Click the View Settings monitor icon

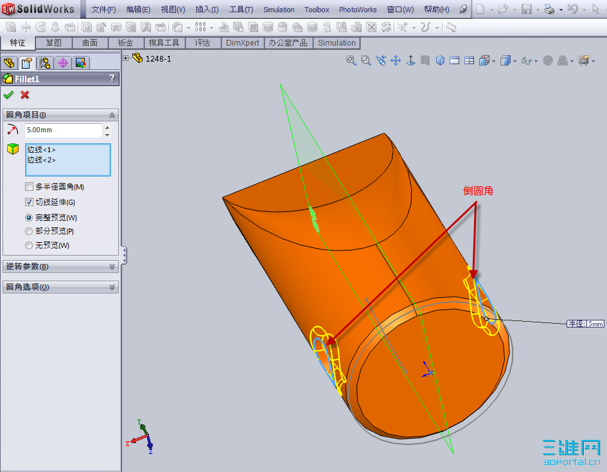coord(584,60)
